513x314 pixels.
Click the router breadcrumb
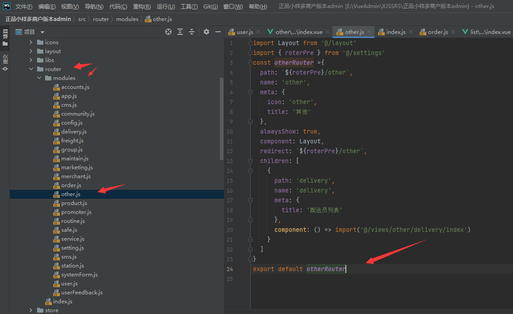101,19
